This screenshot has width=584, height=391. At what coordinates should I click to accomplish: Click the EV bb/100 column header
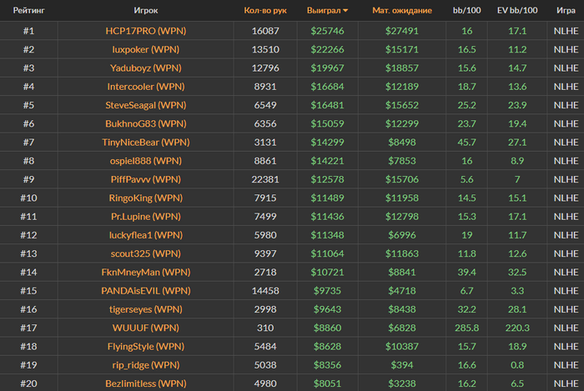pyautogui.click(x=517, y=10)
